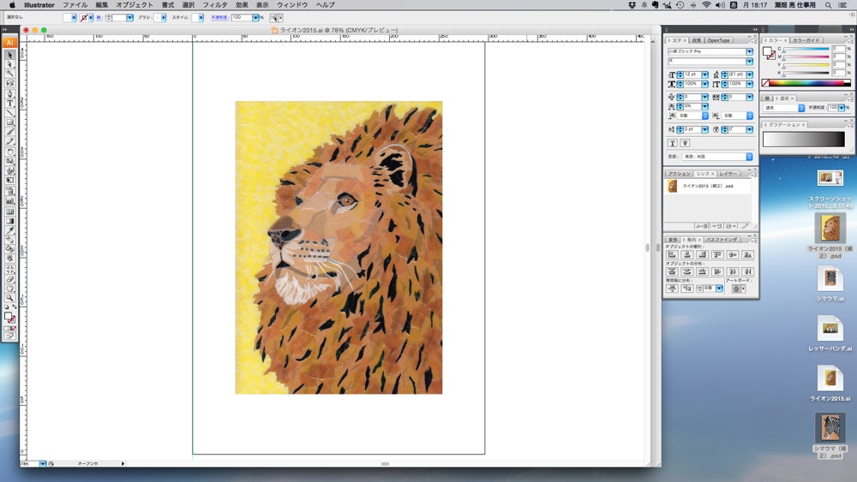Click the 線 link in the control bar
This screenshot has height=482, width=857.
coord(99,17)
